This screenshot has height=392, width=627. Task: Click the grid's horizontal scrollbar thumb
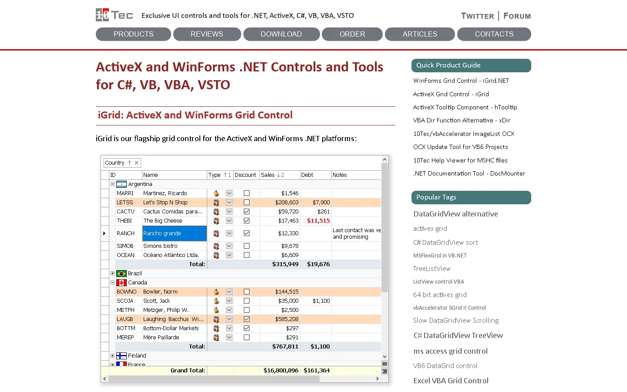click(x=214, y=379)
